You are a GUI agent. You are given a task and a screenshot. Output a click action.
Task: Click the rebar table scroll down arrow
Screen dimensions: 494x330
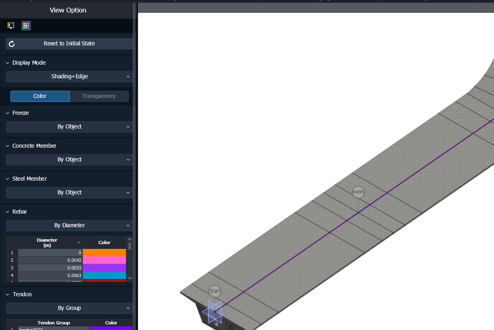pos(130,278)
